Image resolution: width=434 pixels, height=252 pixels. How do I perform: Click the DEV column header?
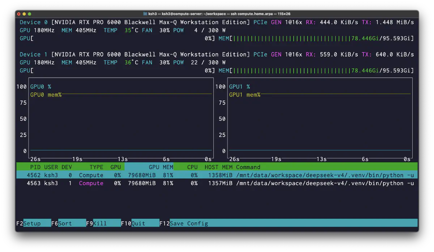click(67, 167)
